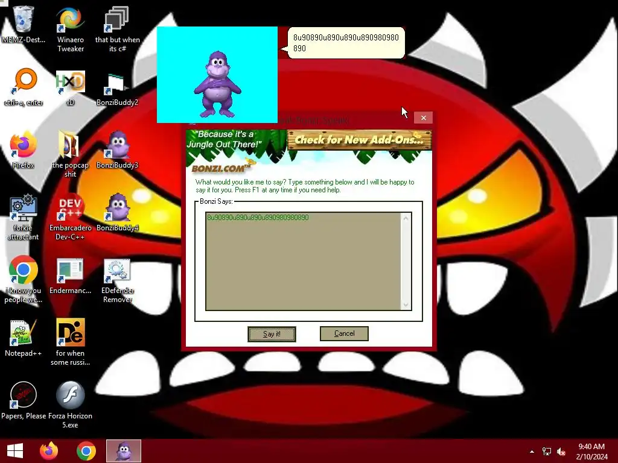The height and width of the screenshot is (463, 618).
Task: Open the MEMZ-Destructive recycle bin icon
Action: pos(24,25)
